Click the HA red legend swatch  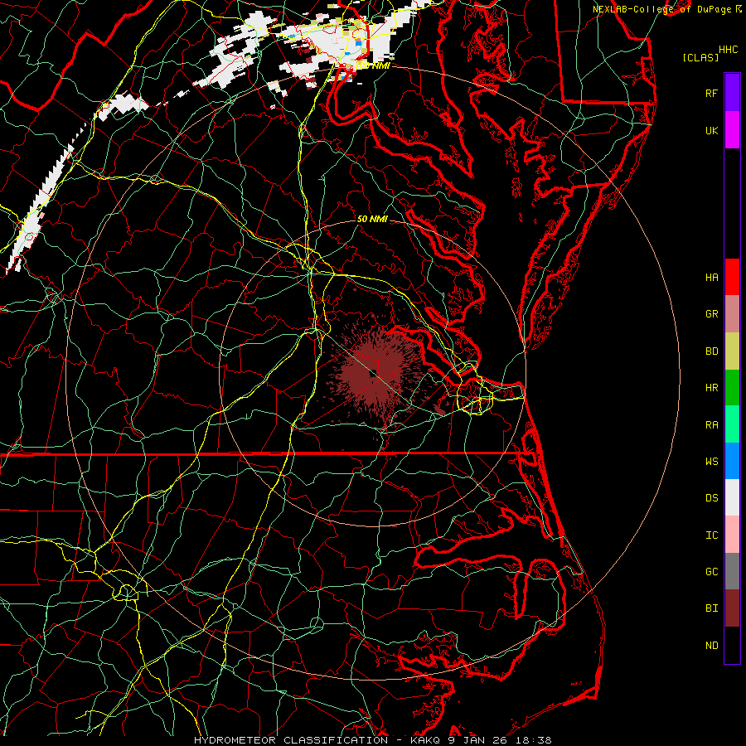click(732, 277)
